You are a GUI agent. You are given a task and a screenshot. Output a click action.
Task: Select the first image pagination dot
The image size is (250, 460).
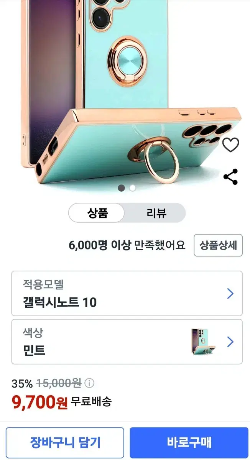(121, 188)
